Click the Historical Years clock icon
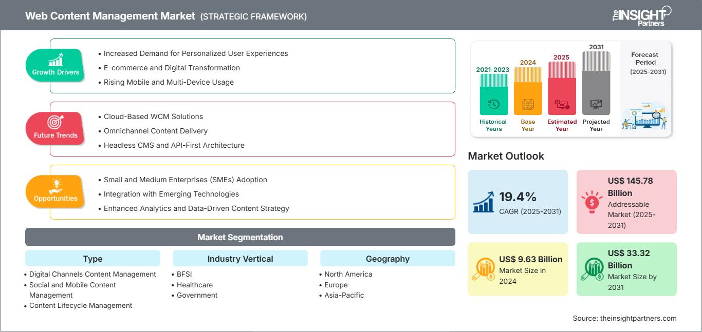 pyautogui.click(x=493, y=104)
